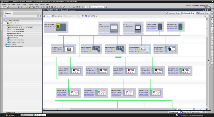Click the TO_1 TP1500 Comfort panel image
Image resolution: width=214 pixels, height=117 pixels.
[x=114, y=28]
